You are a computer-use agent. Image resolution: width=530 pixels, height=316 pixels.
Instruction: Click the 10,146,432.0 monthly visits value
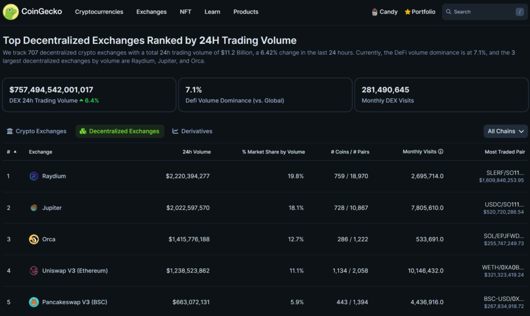click(x=425, y=270)
